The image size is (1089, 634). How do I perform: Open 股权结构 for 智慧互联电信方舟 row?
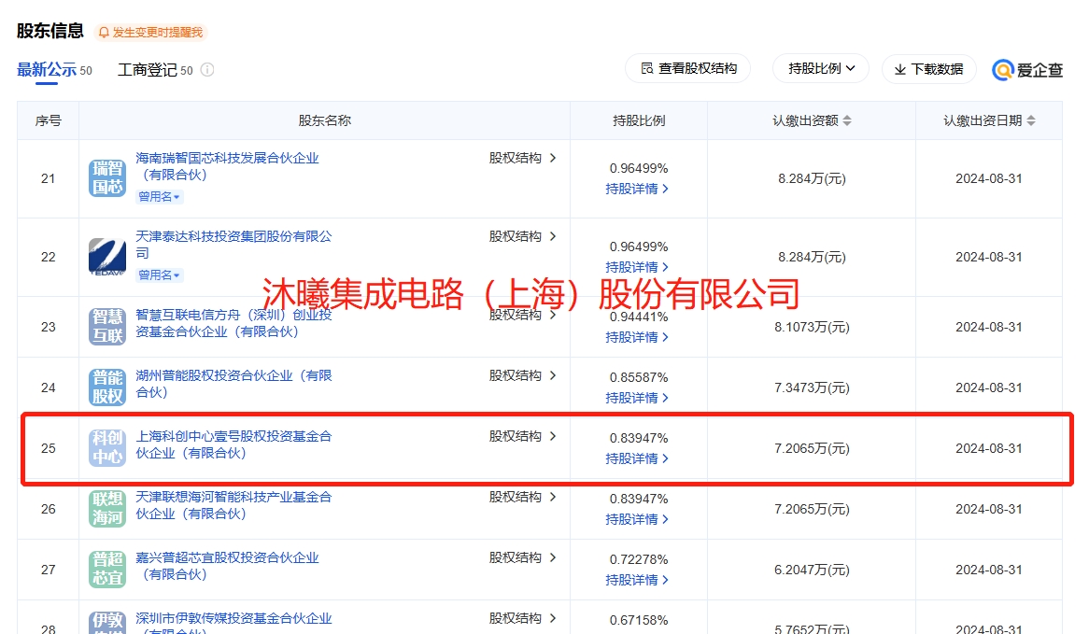click(x=522, y=316)
